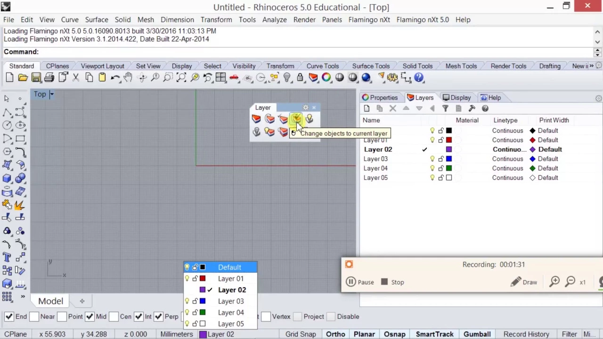Toggle Gumball in the status bar
This screenshot has height=339, width=603.
(477, 334)
